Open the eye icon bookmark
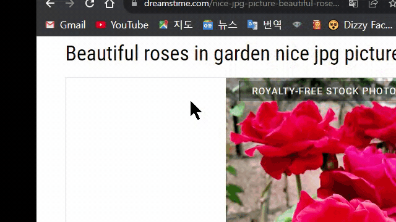Screen dimensions: 396x222 coord(297,25)
